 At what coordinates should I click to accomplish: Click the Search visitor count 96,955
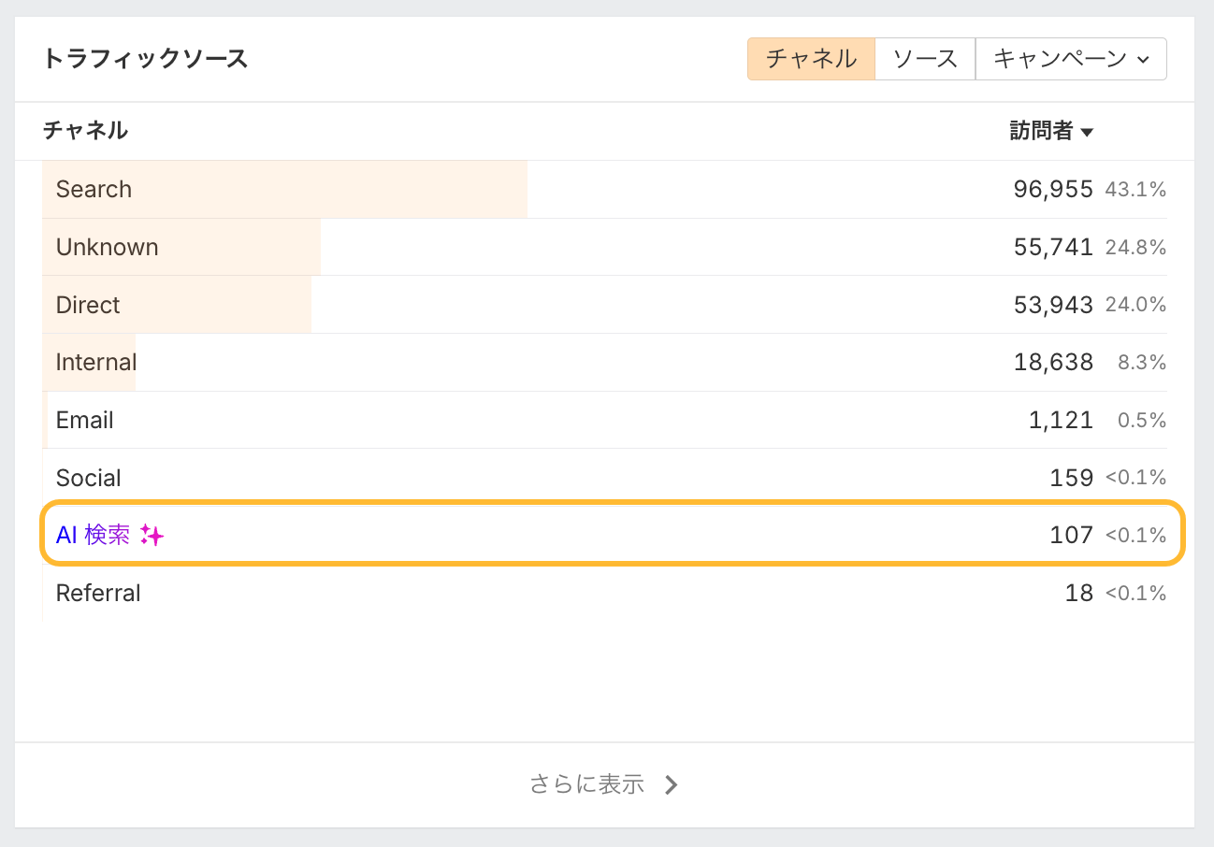pos(1053,189)
